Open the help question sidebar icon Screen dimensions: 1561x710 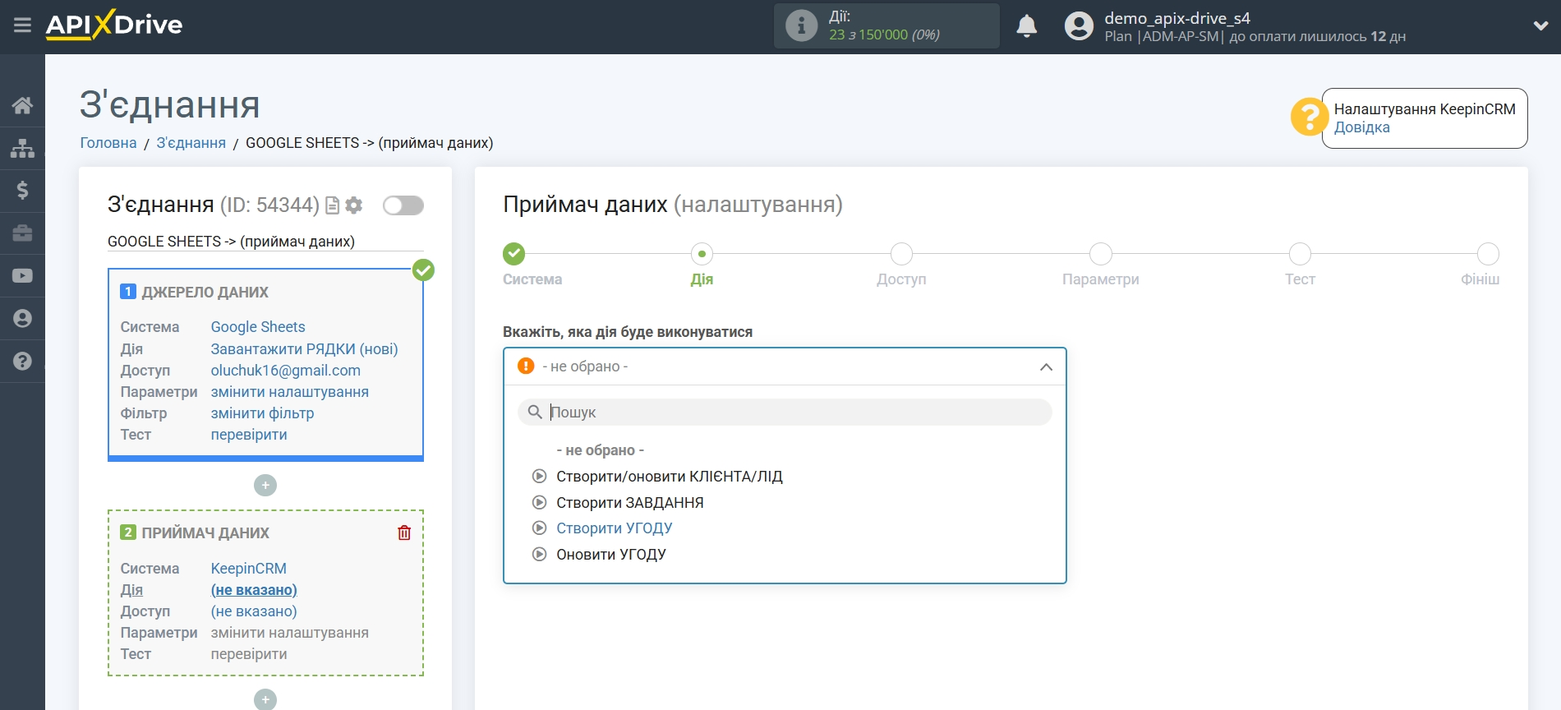[22, 362]
